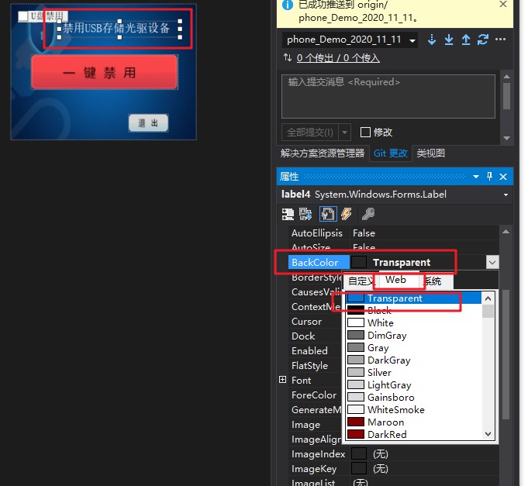
Task: Open the BackColor value dropdown arrow
Action: point(492,262)
